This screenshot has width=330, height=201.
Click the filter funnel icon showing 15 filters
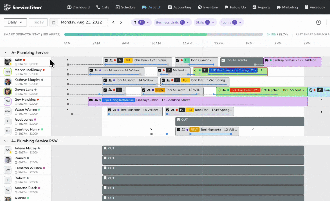tap(136, 22)
